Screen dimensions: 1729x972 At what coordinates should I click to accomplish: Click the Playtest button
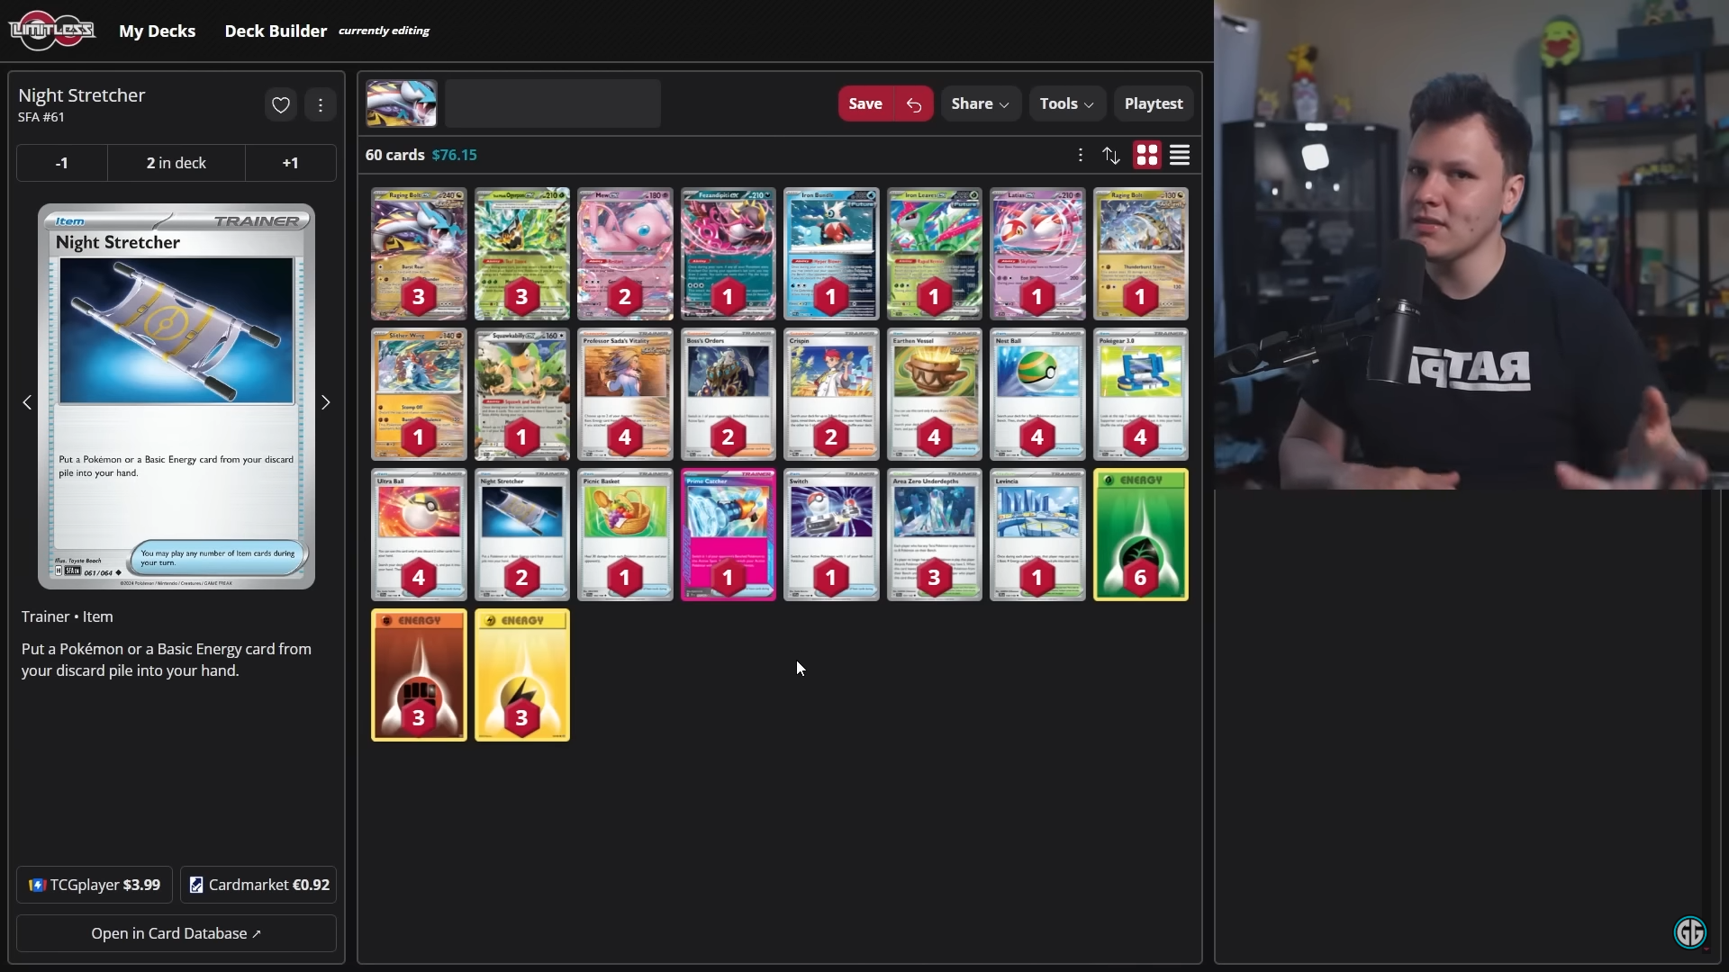pos(1154,104)
